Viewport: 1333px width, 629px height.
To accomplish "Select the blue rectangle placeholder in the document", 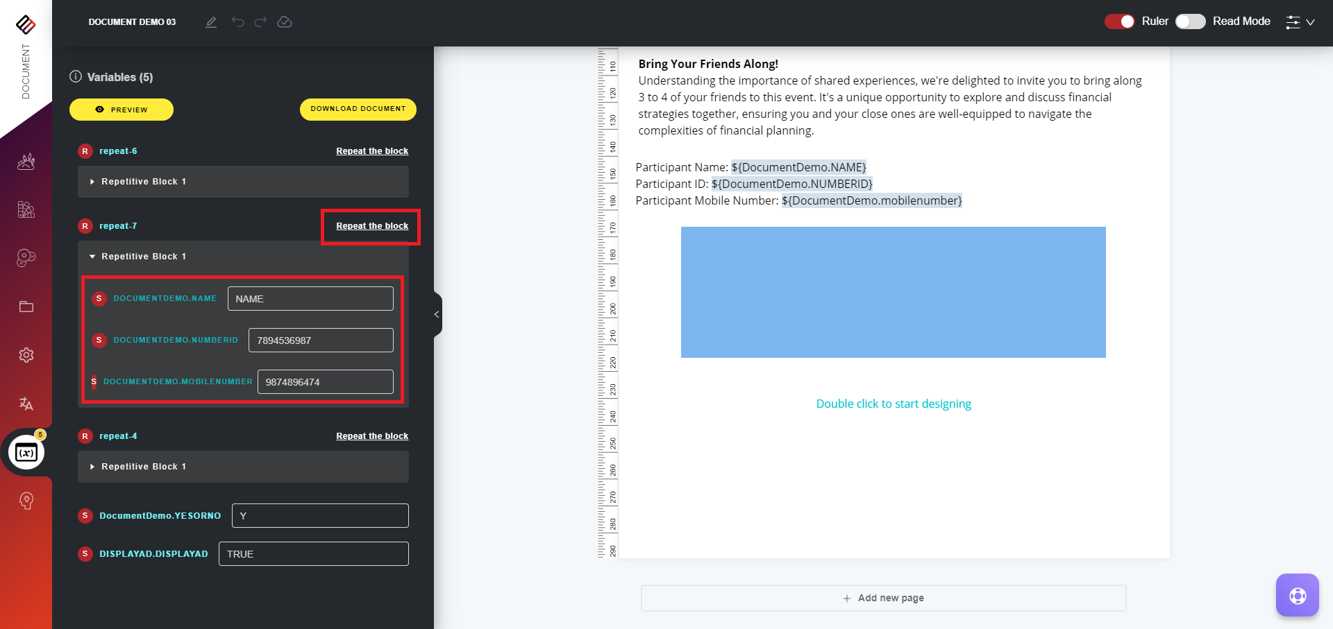I will [x=893, y=292].
